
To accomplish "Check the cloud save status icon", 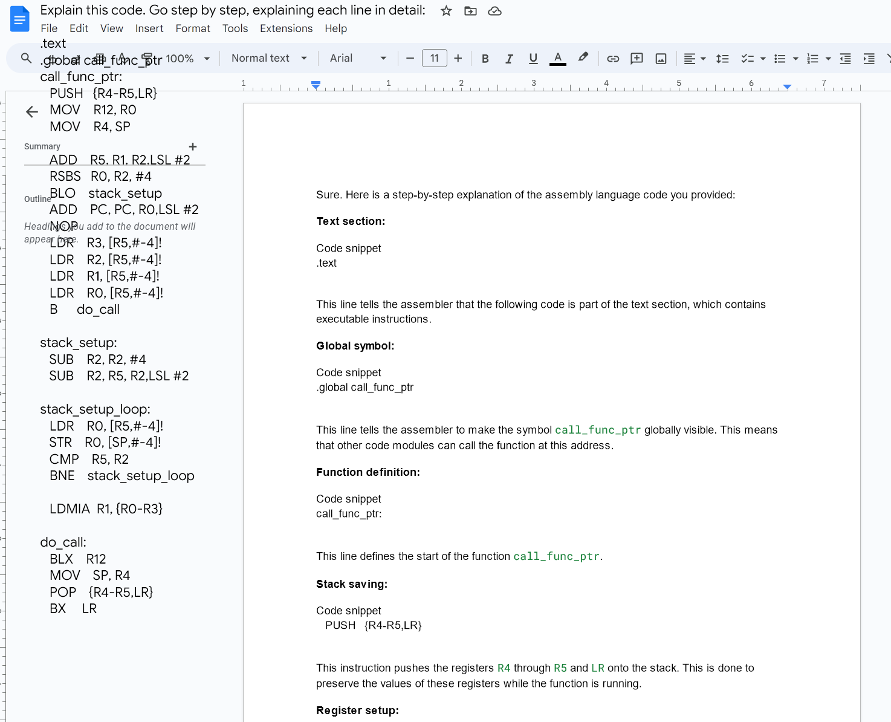I will pyautogui.click(x=494, y=11).
